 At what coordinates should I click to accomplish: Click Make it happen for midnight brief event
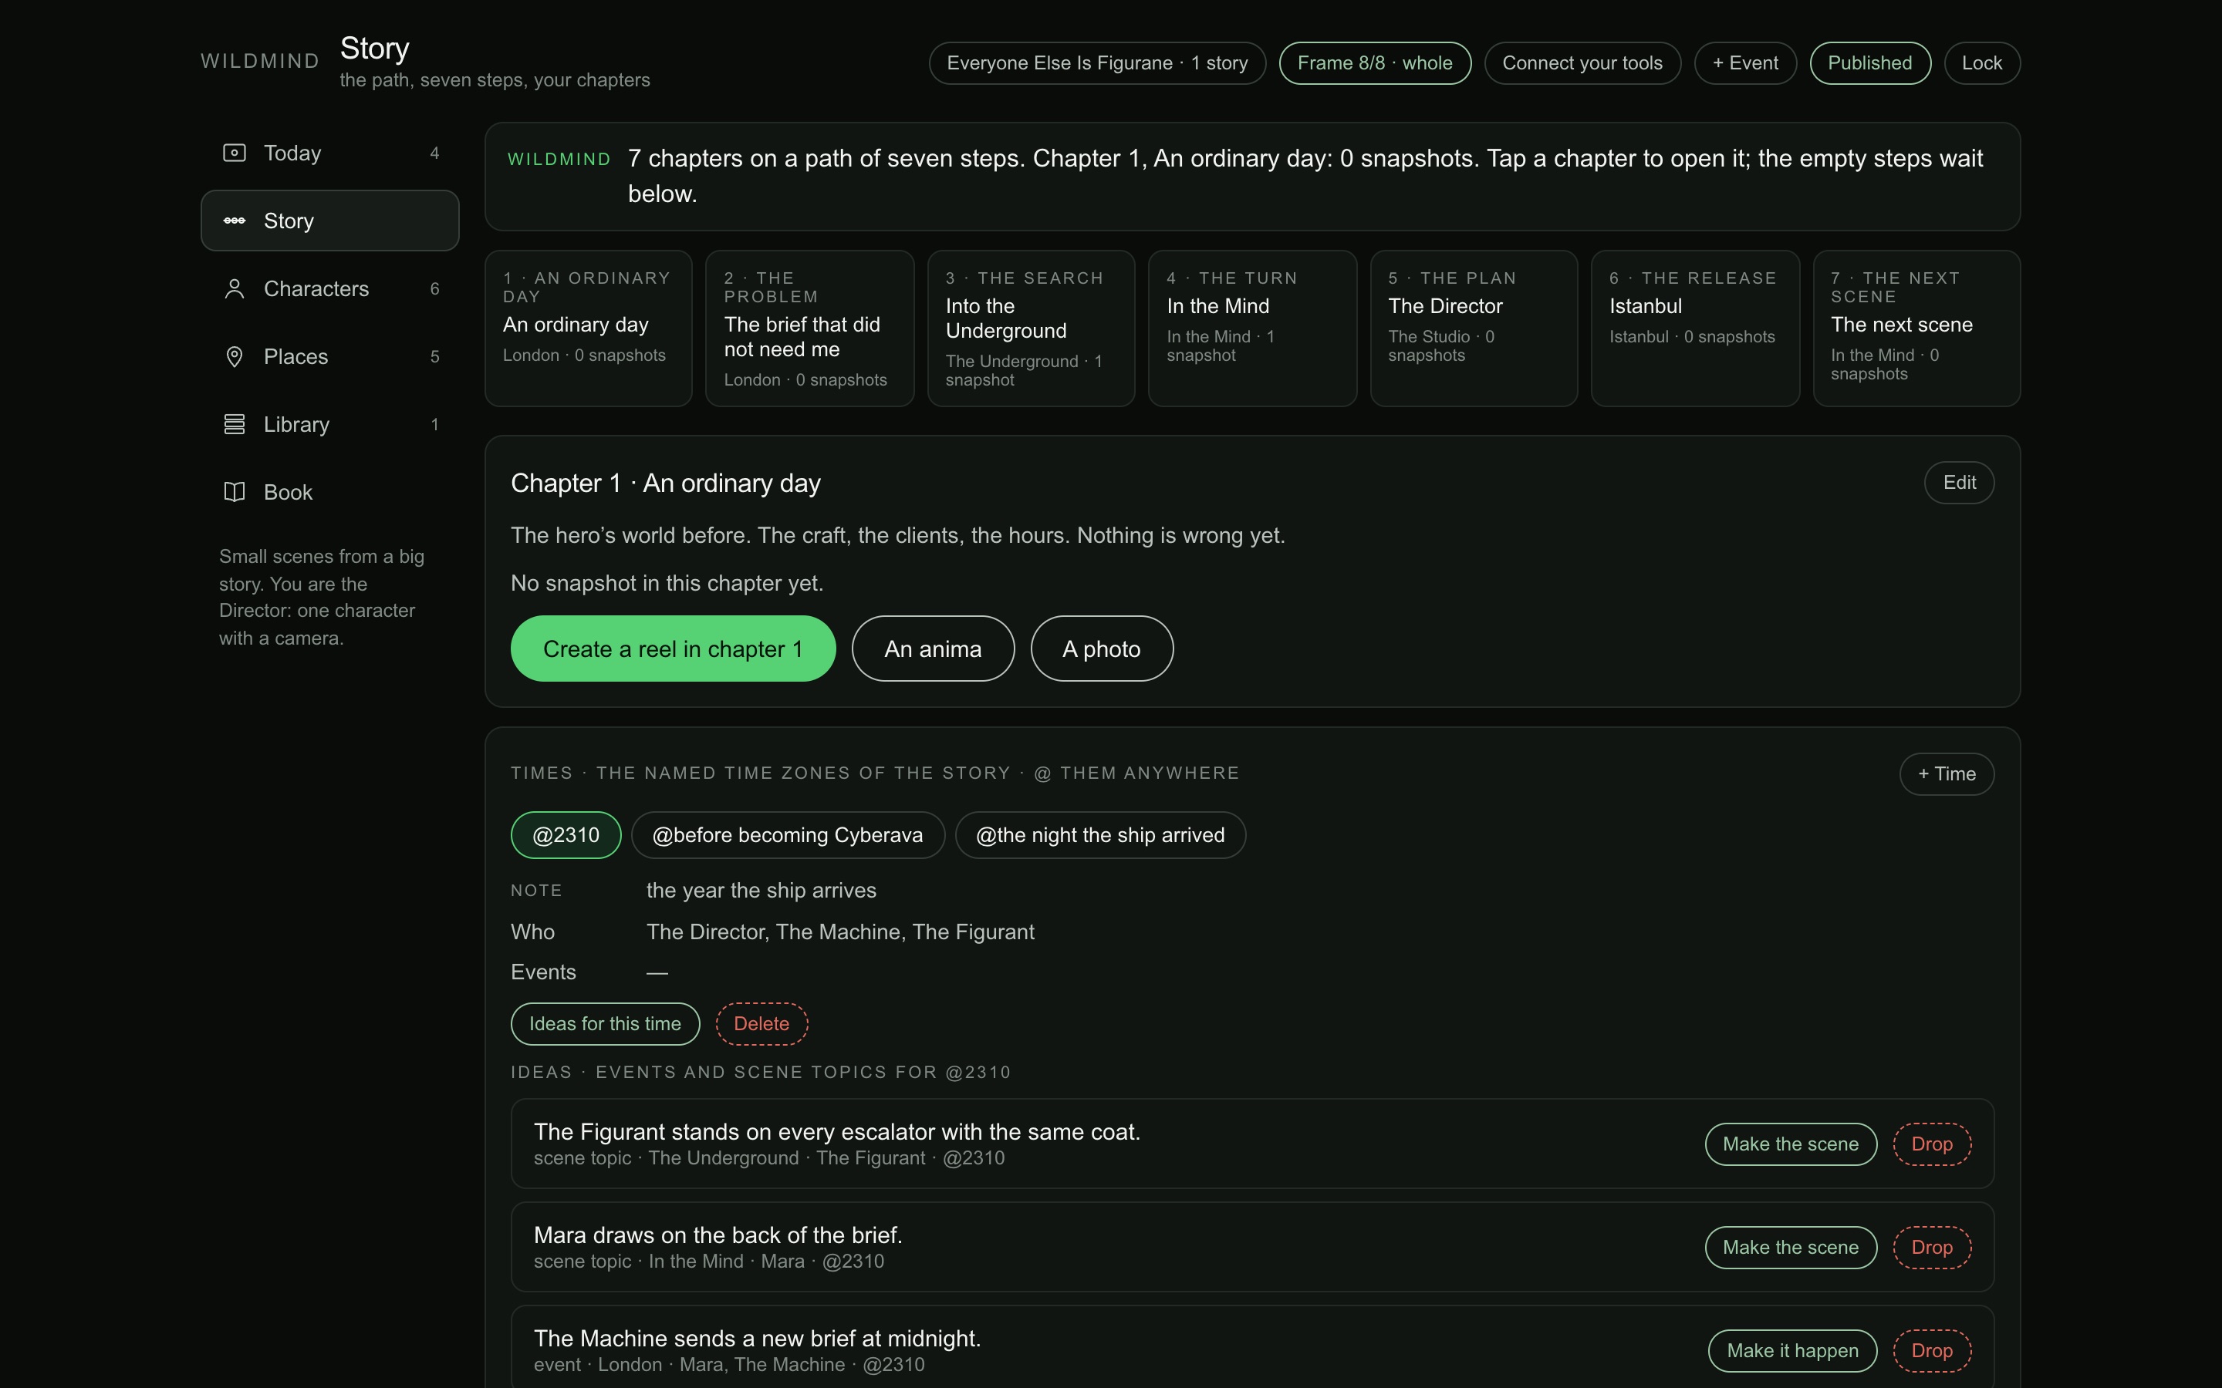[x=1792, y=1350]
